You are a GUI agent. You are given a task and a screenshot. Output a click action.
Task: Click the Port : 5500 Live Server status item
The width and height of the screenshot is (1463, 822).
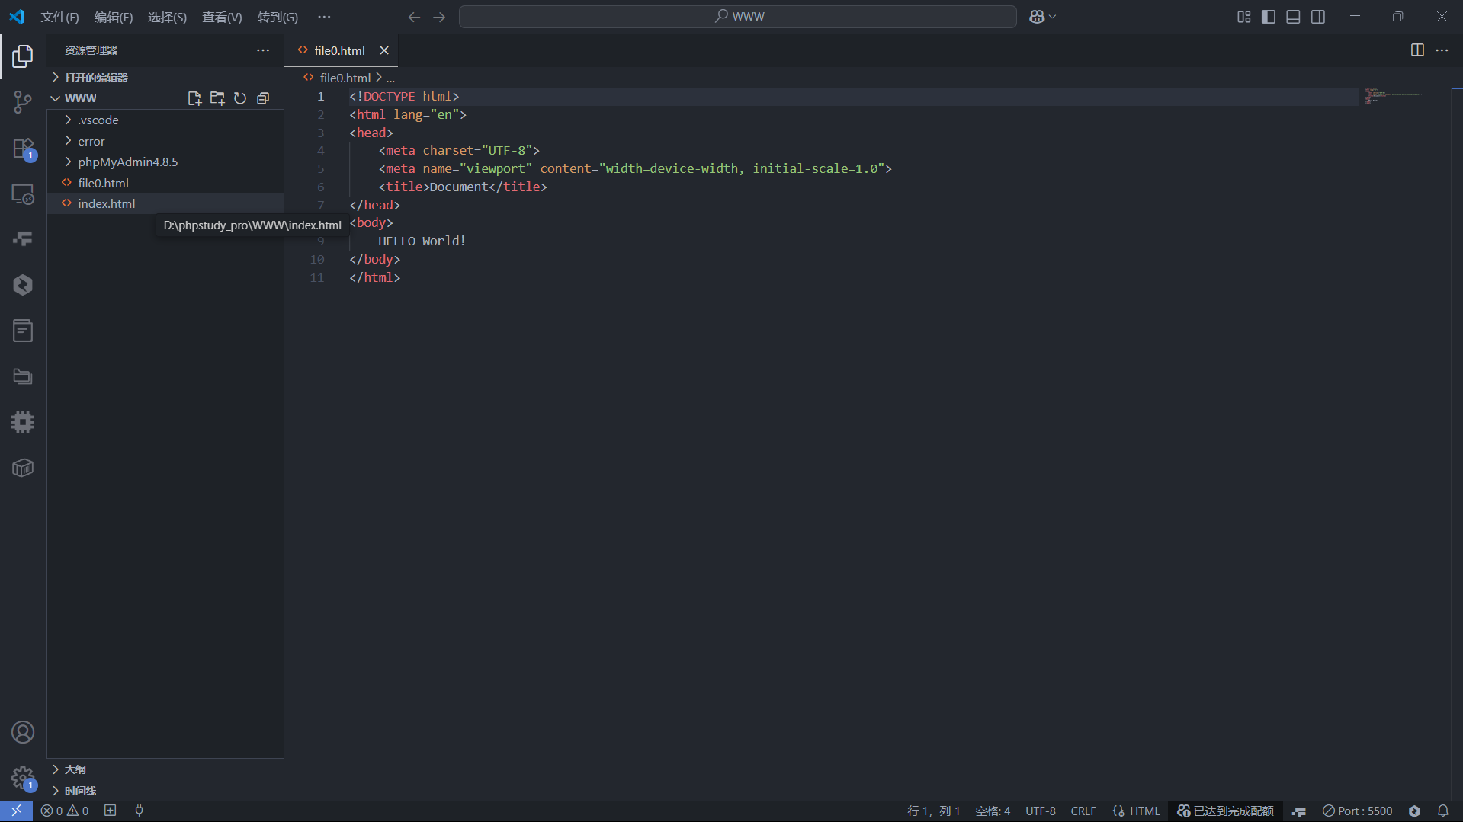1358,811
